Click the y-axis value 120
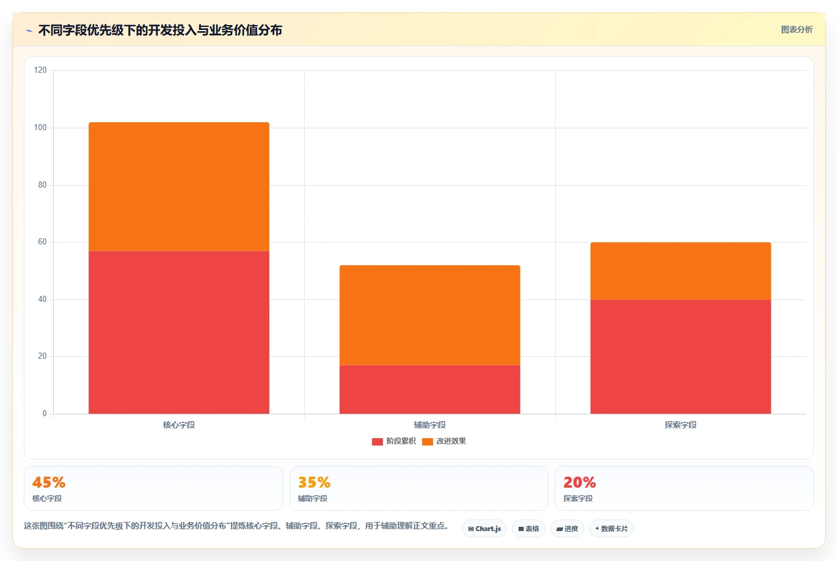 pos(40,70)
